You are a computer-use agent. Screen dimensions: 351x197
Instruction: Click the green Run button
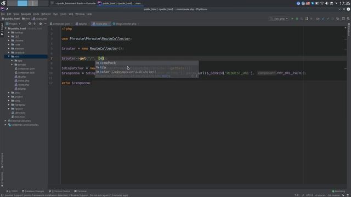tap(292, 19)
